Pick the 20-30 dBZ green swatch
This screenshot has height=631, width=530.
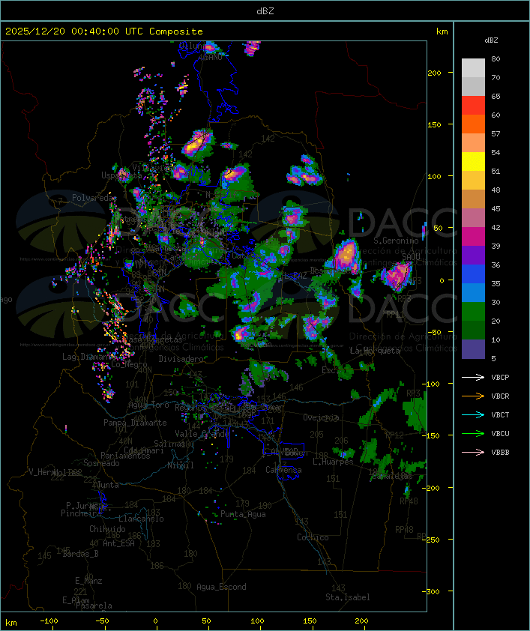(x=473, y=312)
